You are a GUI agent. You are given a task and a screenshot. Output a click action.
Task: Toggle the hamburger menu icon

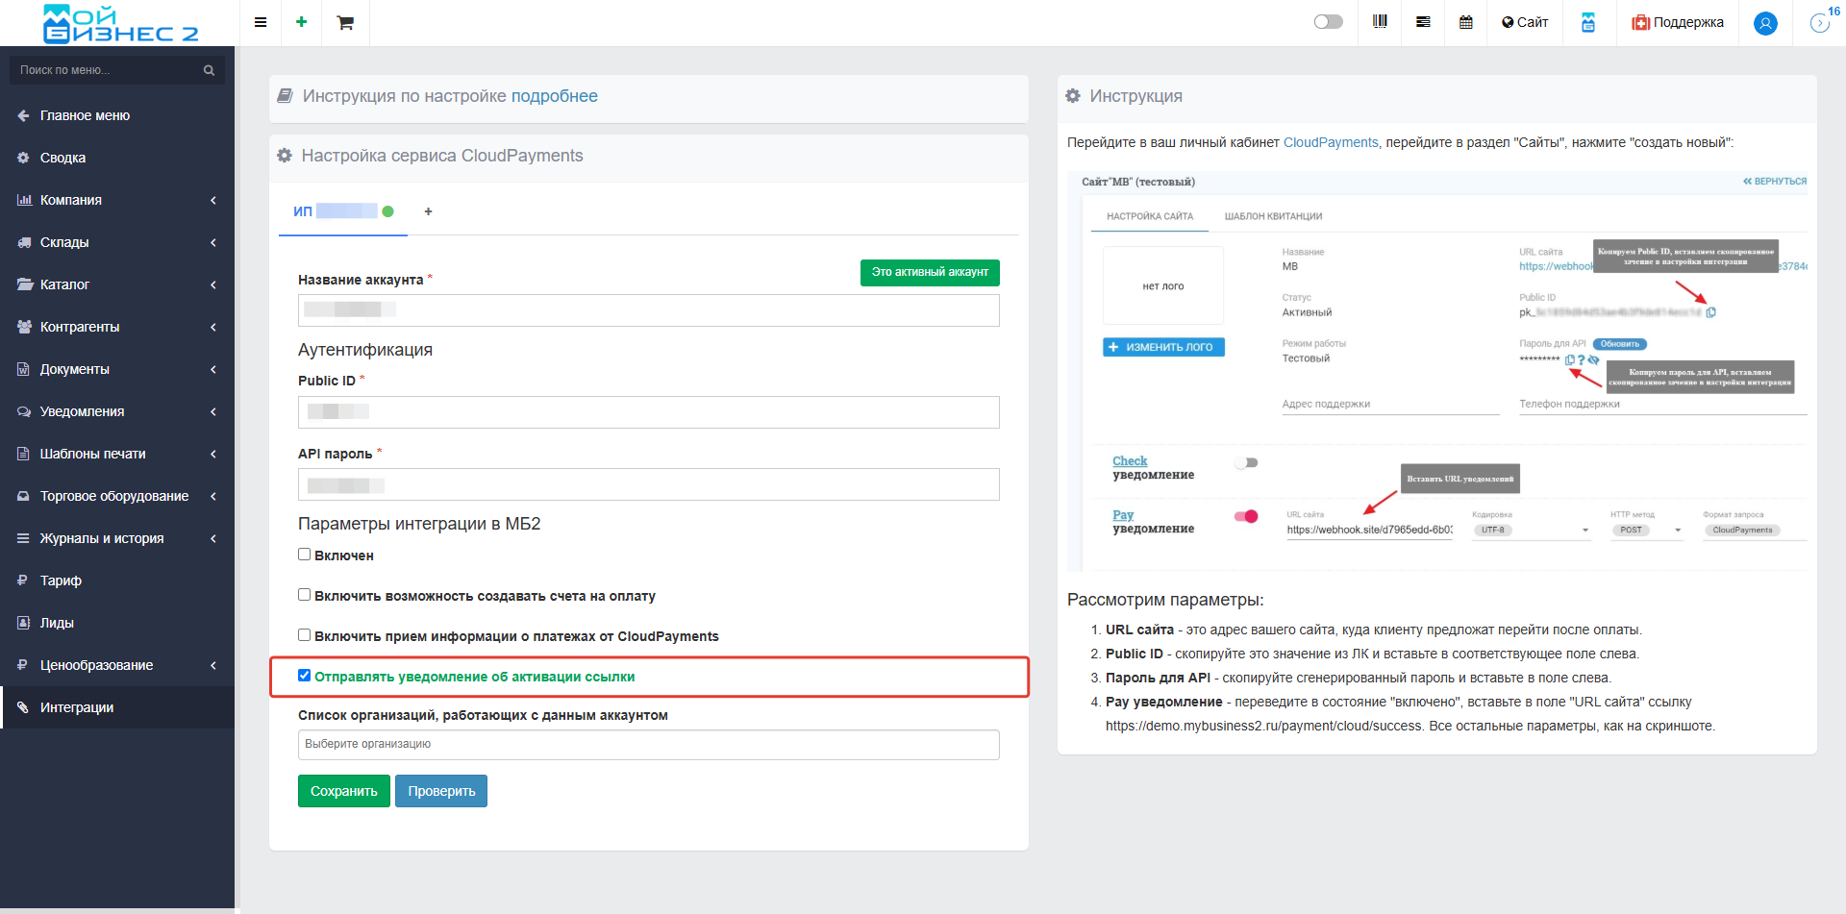(x=261, y=23)
